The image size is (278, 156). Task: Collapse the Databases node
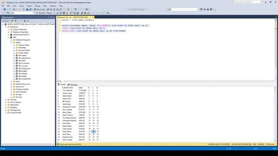(x=6, y=27)
